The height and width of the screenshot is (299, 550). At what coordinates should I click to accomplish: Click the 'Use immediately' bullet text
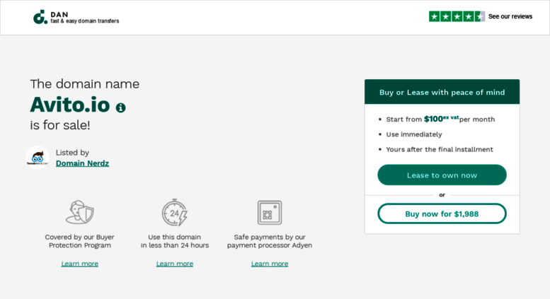pos(414,134)
